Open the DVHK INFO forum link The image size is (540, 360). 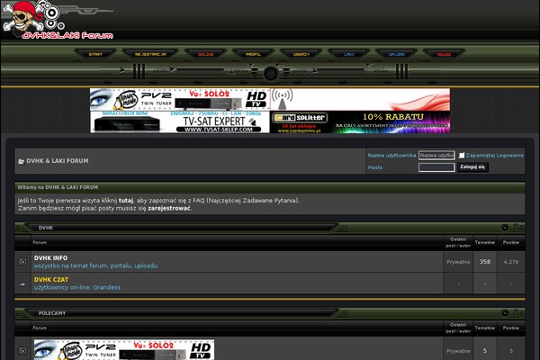[x=50, y=257]
